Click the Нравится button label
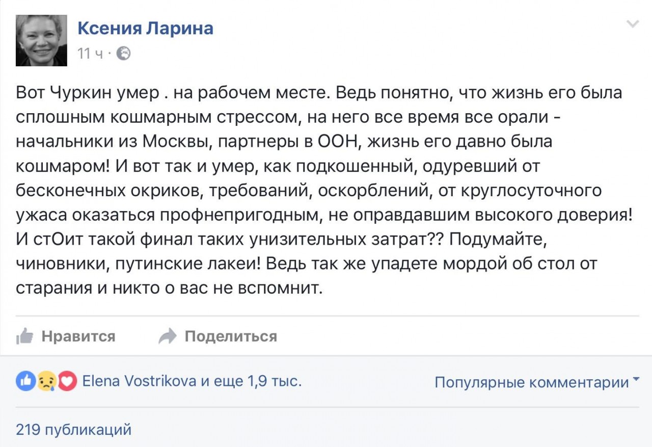 78,336
